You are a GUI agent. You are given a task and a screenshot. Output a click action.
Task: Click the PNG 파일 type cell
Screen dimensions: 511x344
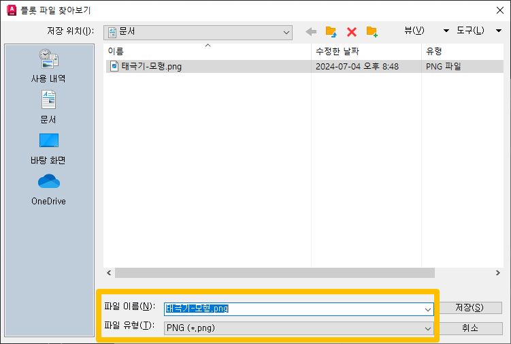pos(443,66)
